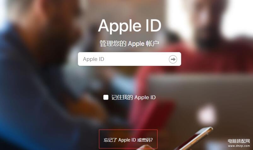Toggle remember-me via the 记住我的 Apple ID label
The image size is (253, 150).
pyautogui.click(x=134, y=97)
